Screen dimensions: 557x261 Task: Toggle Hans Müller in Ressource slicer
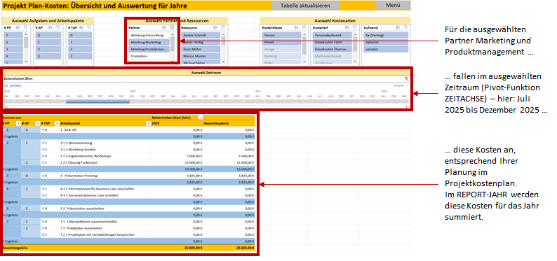tap(201, 49)
